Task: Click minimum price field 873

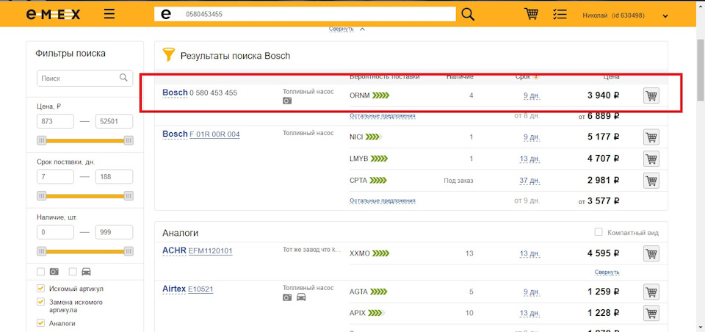Action: [55, 121]
